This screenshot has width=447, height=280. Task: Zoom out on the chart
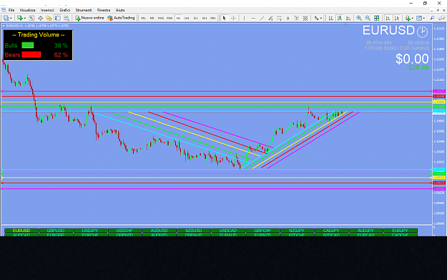point(368,18)
